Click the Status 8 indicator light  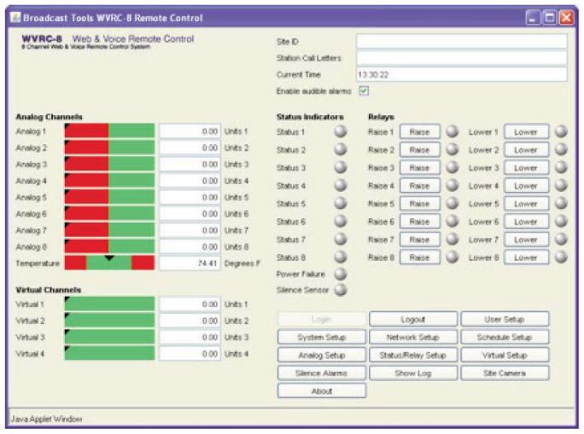click(x=341, y=257)
